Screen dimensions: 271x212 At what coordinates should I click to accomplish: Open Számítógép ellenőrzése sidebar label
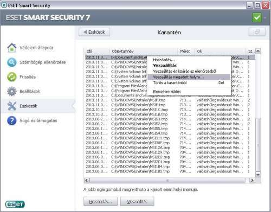pyautogui.click(x=43, y=62)
